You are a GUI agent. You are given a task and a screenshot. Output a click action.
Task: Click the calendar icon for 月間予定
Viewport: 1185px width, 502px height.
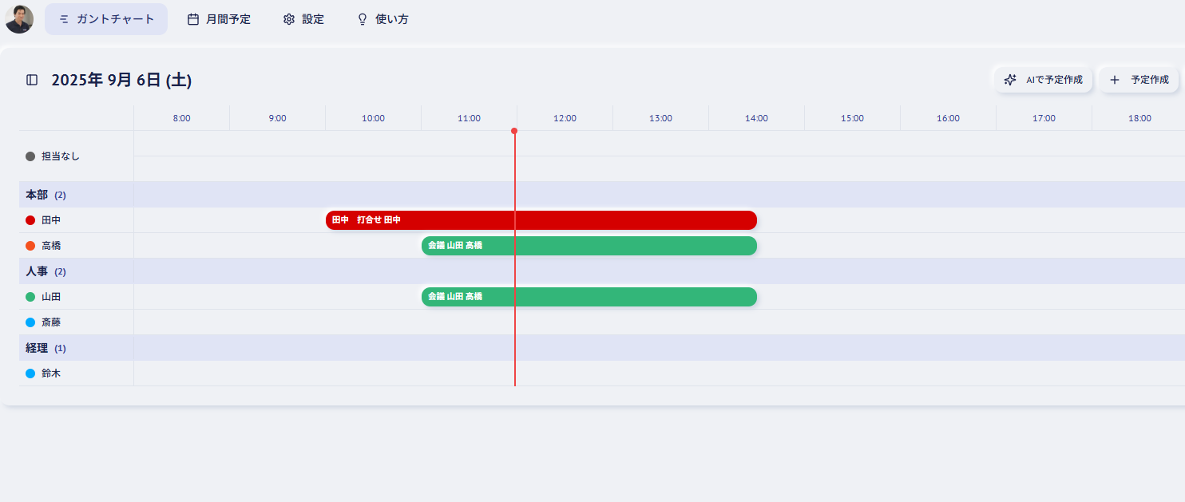pyautogui.click(x=193, y=19)
